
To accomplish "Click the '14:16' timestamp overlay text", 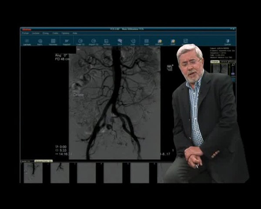I will [65, 154].
